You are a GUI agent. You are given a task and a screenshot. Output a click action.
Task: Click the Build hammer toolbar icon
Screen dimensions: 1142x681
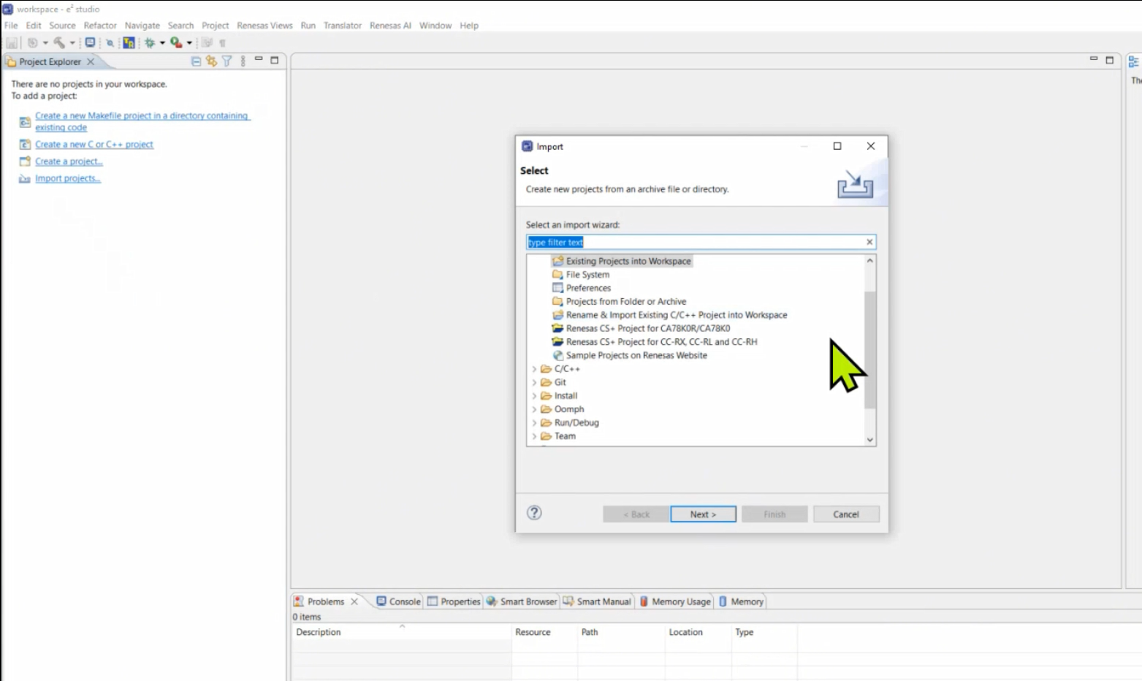click(x=59, y=43)
